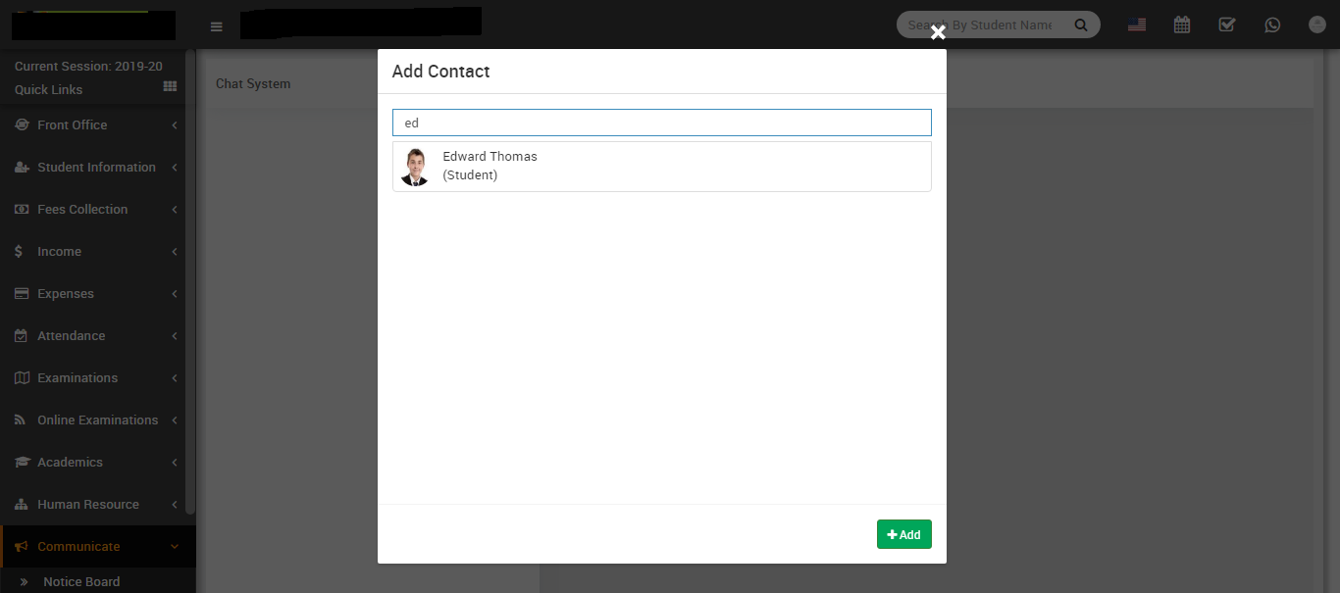Screen dimensions: 1340x593
Task: Open the calendar icon in top bar
Action: [x=1182, y=25]
